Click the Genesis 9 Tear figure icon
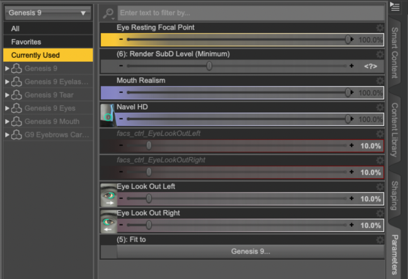Image resolution: width=408 pixels, height=279 pixels. pyautogui.click(x=17, y=95)
